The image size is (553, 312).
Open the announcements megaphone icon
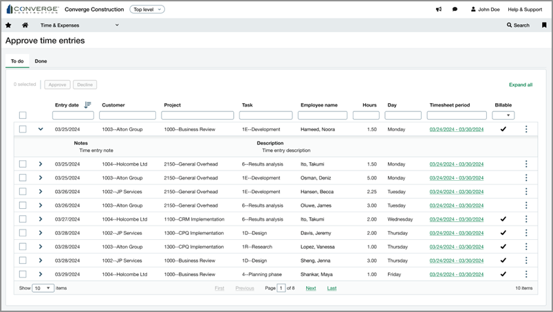click(x=439, y=10)
